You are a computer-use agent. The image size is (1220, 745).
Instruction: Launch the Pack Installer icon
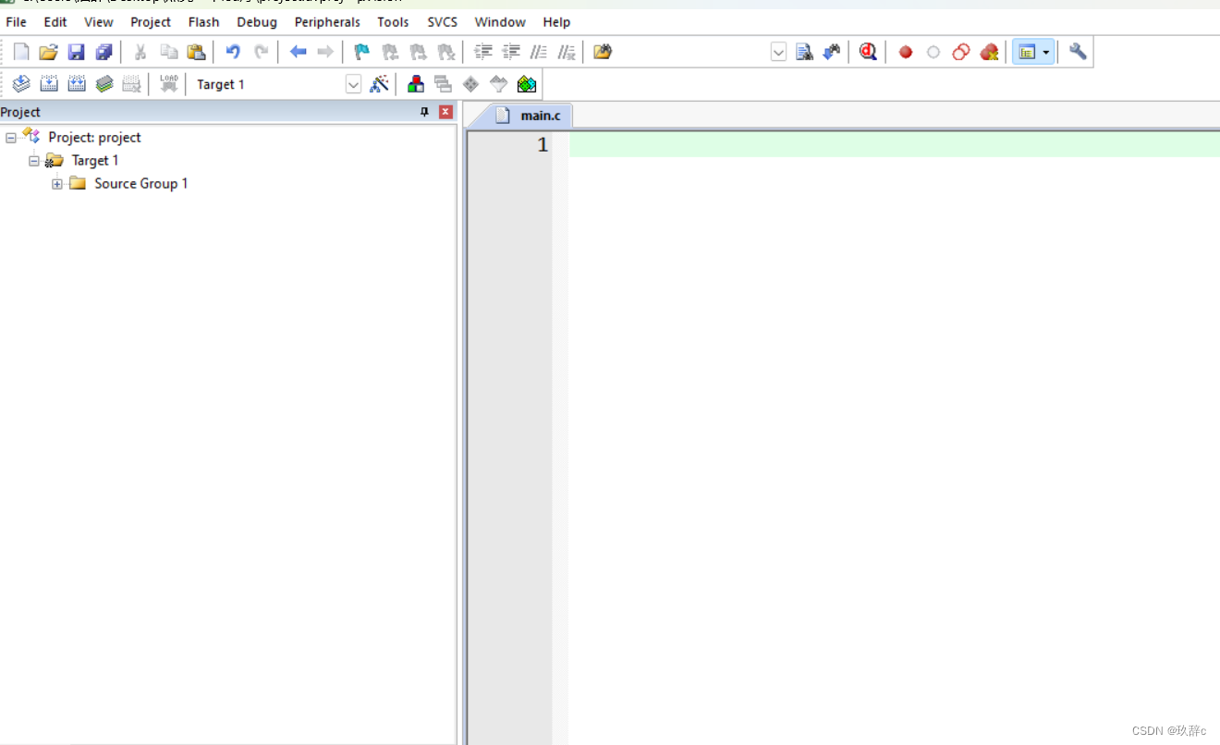point(527,84)
